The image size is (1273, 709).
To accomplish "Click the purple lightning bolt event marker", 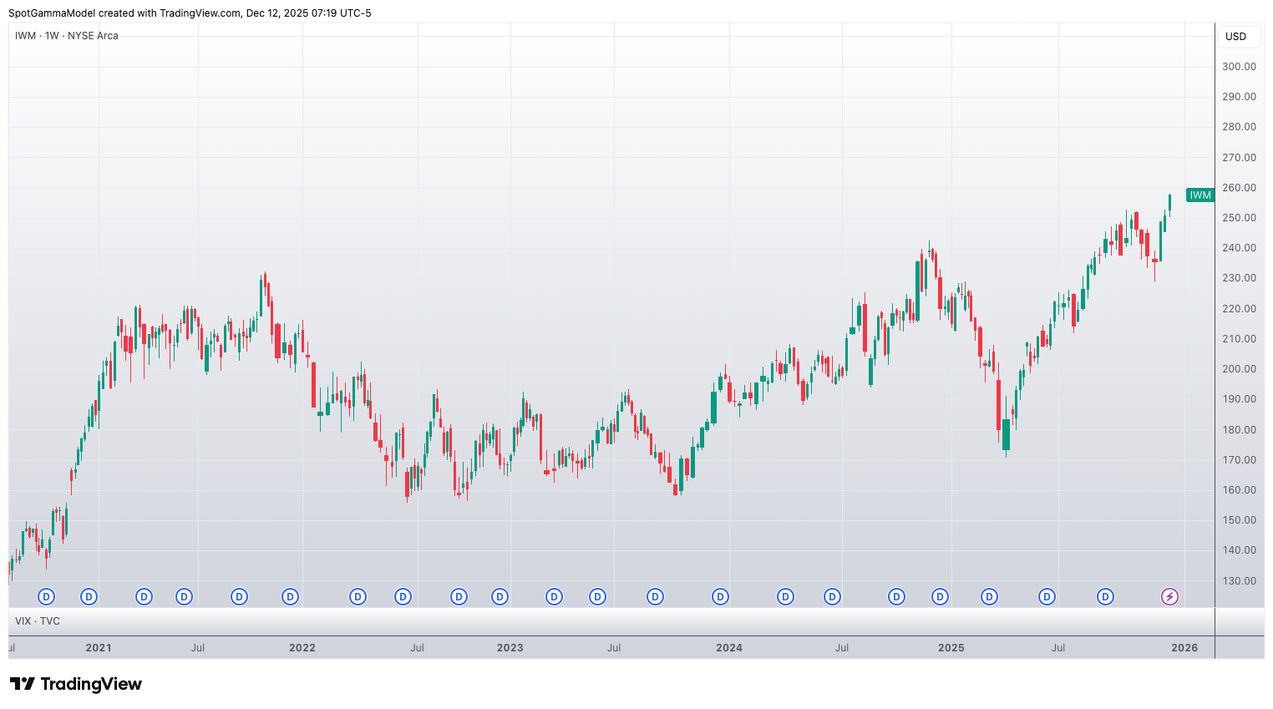I will pos(1169,596).
